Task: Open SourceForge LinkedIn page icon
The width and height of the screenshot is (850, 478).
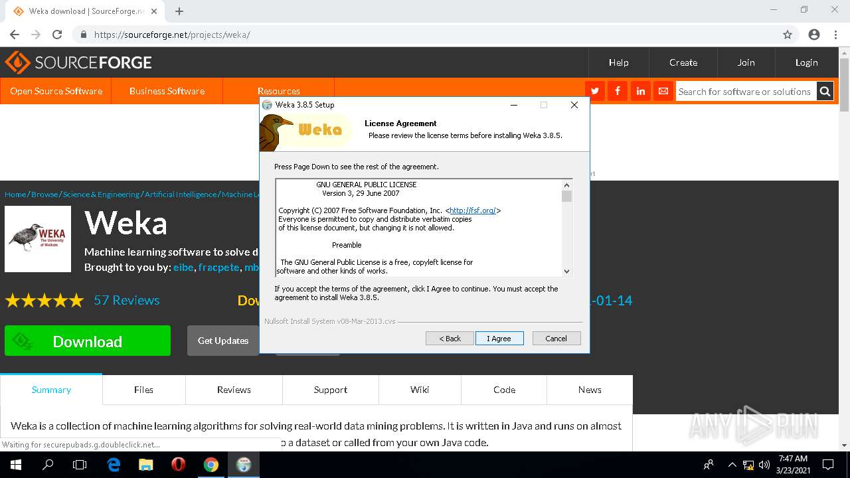Action: click(x=640, y=91)
